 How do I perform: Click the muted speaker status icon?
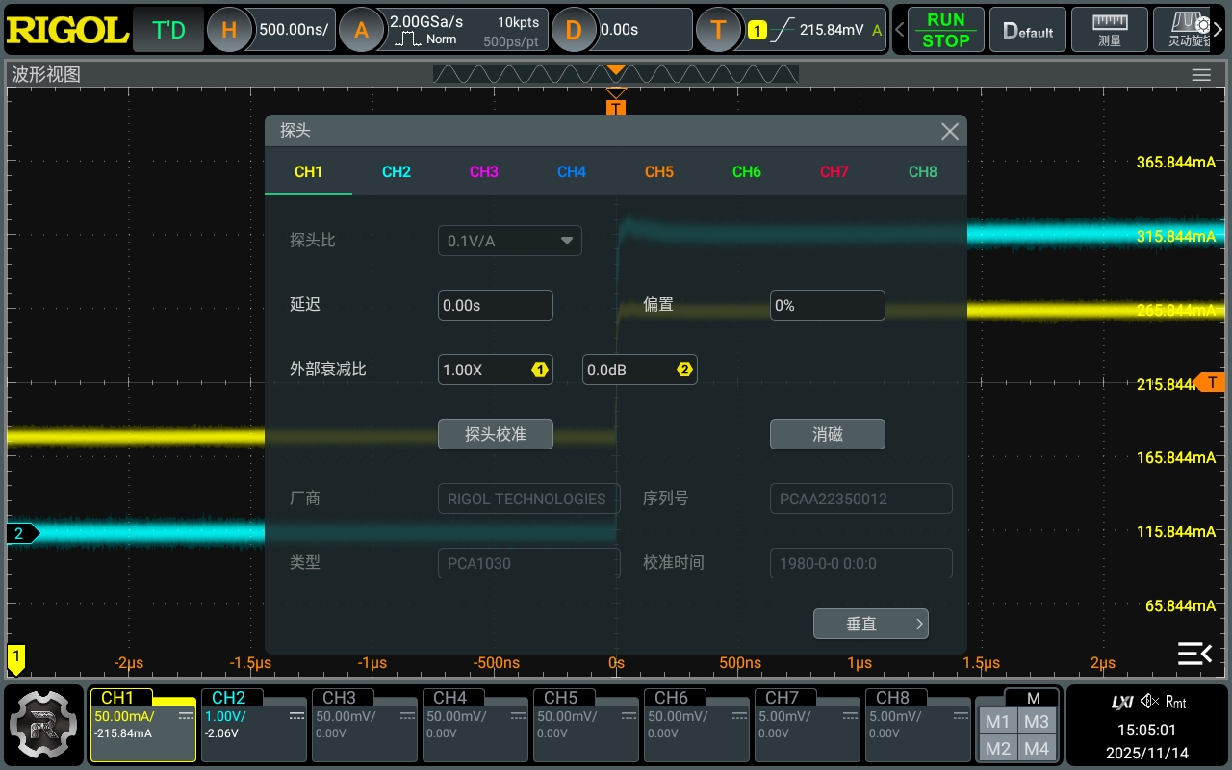[1149, 702]
